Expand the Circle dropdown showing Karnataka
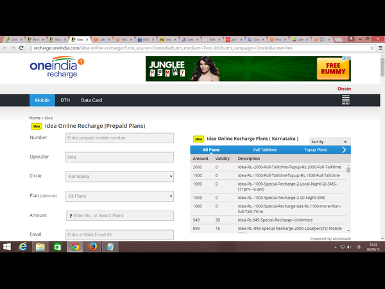The height and width of the screenshot is (289, 385). coord(120,176)
